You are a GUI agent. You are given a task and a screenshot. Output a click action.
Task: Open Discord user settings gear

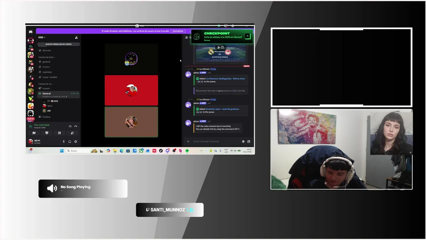tap(76, 142)
